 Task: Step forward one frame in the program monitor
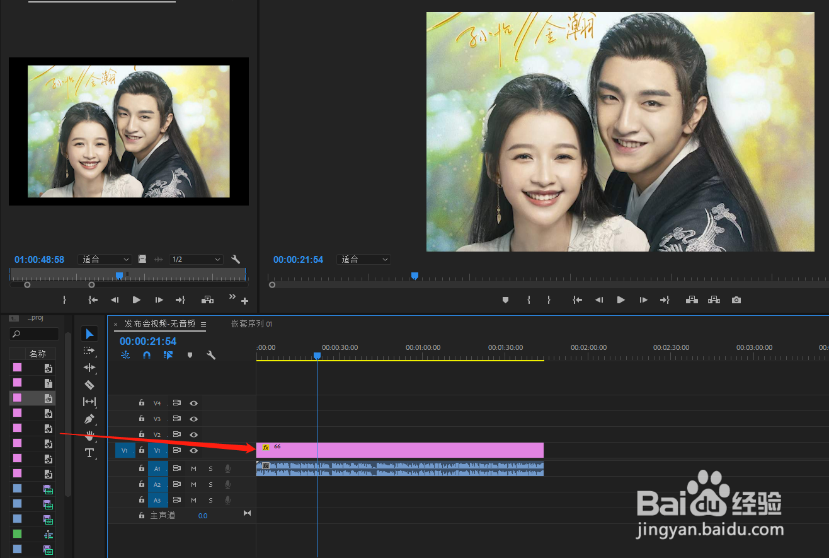(643, 300)
